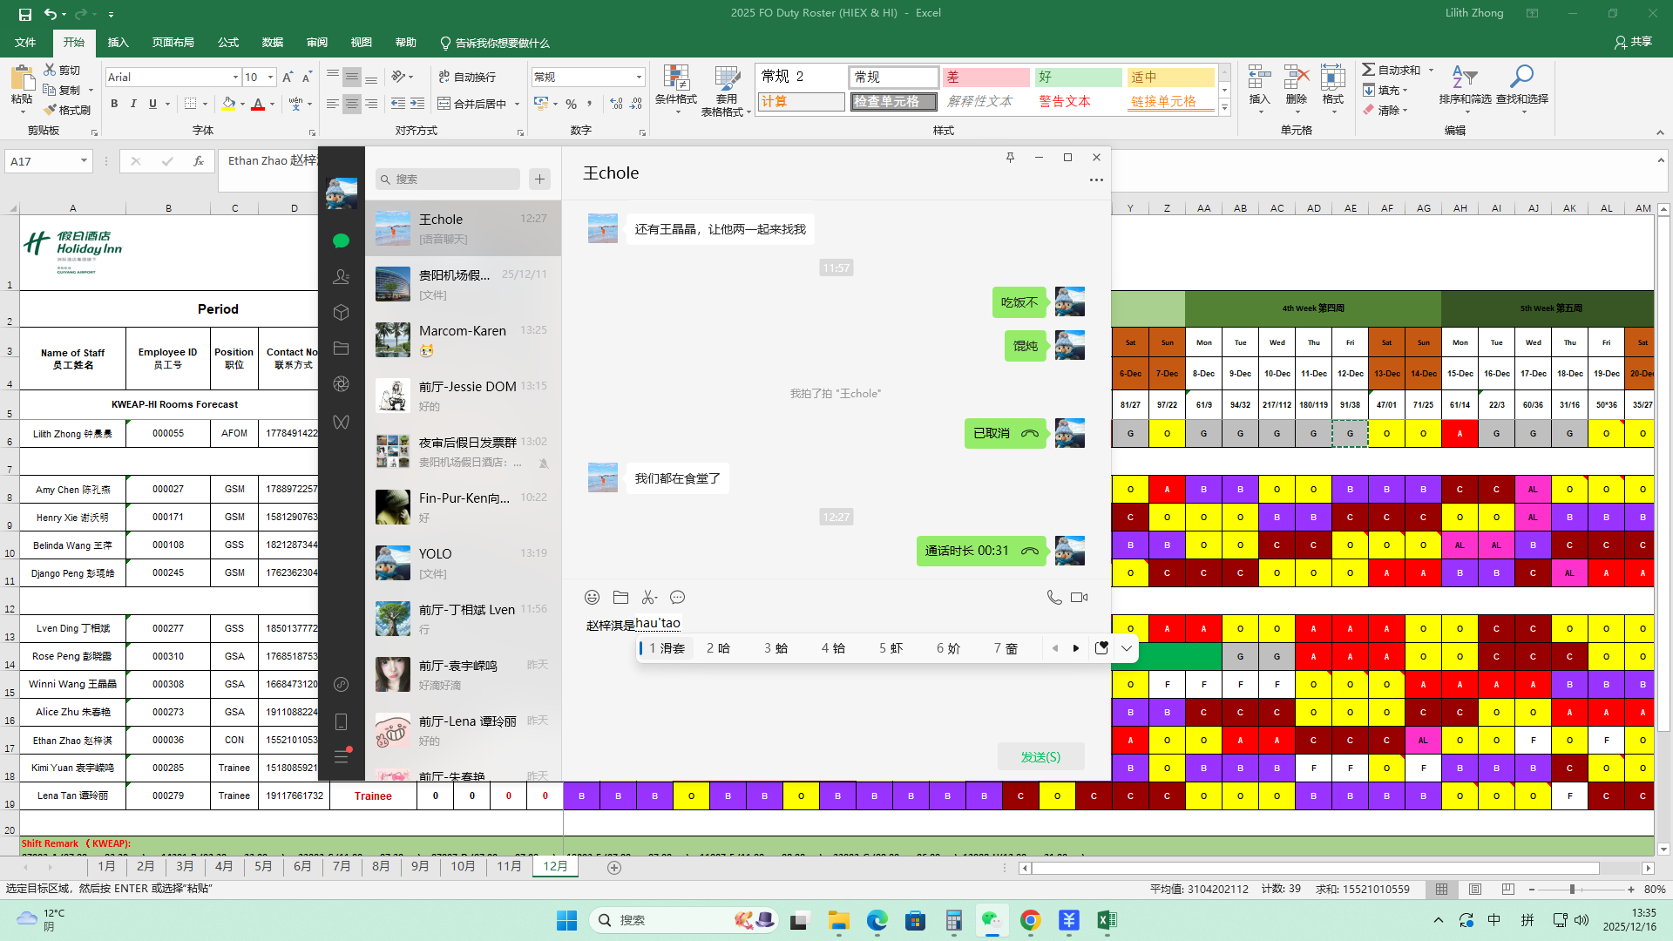Image resolution: width=1673 pixels, height=941 pixels.
Task: Click the screenshot scissors icon in chat
Action: point(649,598)
